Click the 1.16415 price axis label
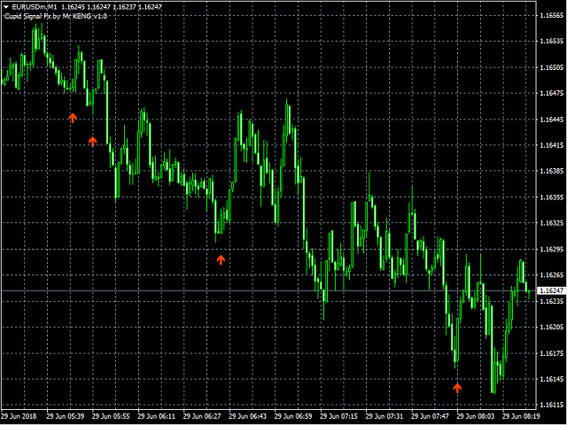This screenshot has height=425, width=567. 551,145
